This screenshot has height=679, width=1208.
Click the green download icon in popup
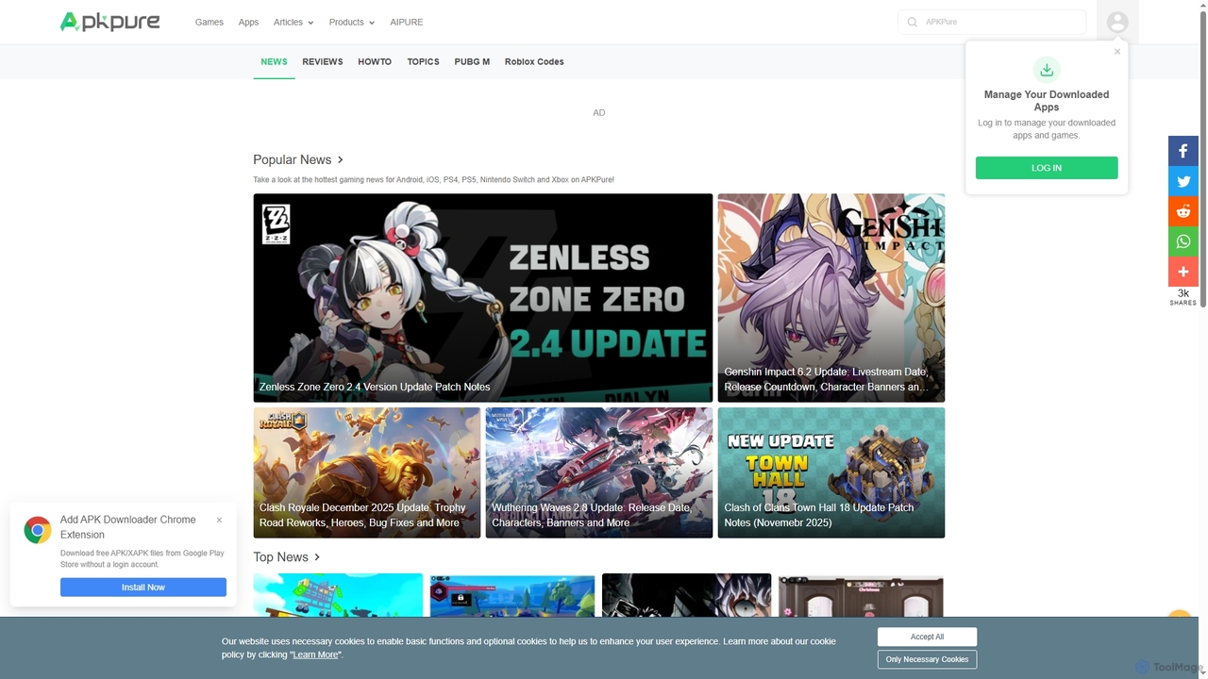point(1047,70)
